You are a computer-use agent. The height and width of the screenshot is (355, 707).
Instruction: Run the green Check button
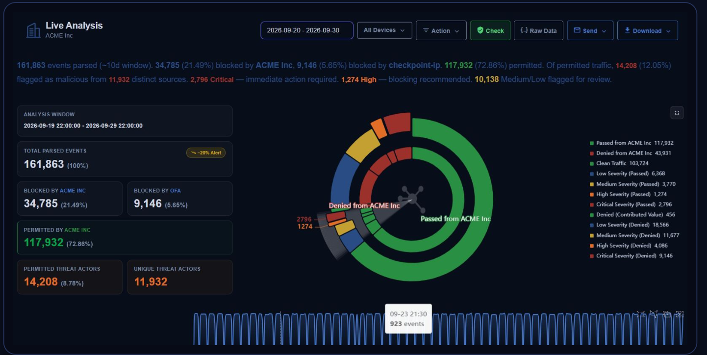tap(490, 30)
